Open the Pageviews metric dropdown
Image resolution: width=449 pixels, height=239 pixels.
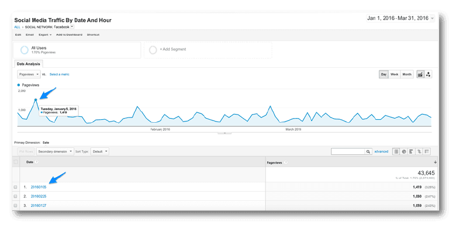[x=29, y=74]
